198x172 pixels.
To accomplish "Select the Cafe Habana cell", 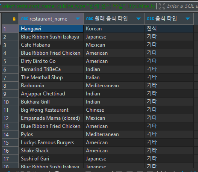I will [x=51, y=45].
